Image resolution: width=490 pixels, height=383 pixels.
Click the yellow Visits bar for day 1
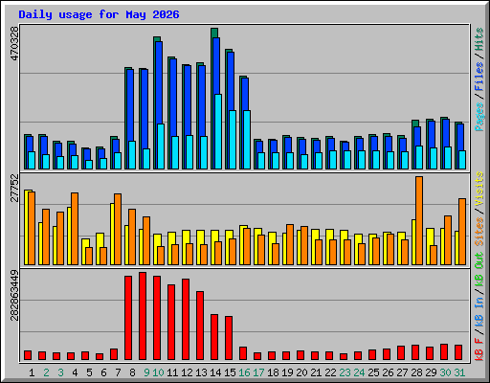coord(26,227)
